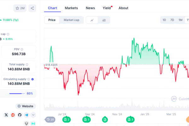This screenshot has height=126, width=189.
Task: Select the 7D time range
Action: coord(172,20)
